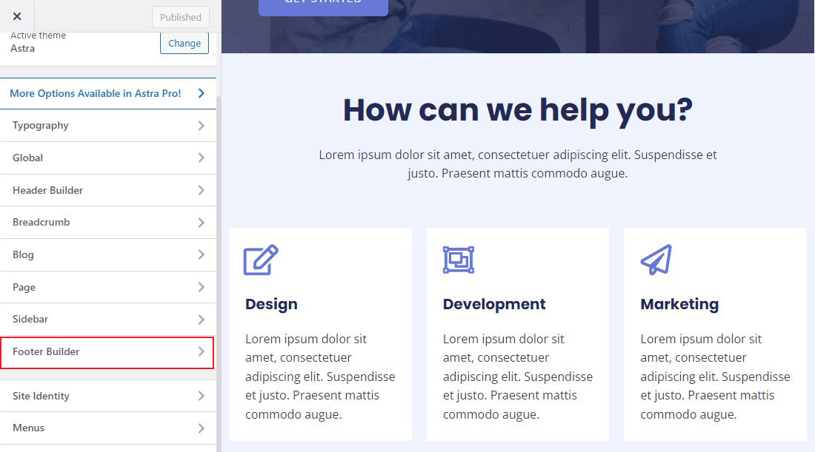This screenshot has height=452, width=815.
Task: Click the Lorem ipsum subtitle under the heading
Action: tap(518, 164)
